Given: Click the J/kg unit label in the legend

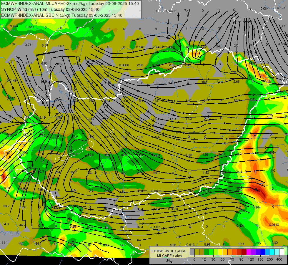Looking at the screenshot, I should click(x=169, y=261).
